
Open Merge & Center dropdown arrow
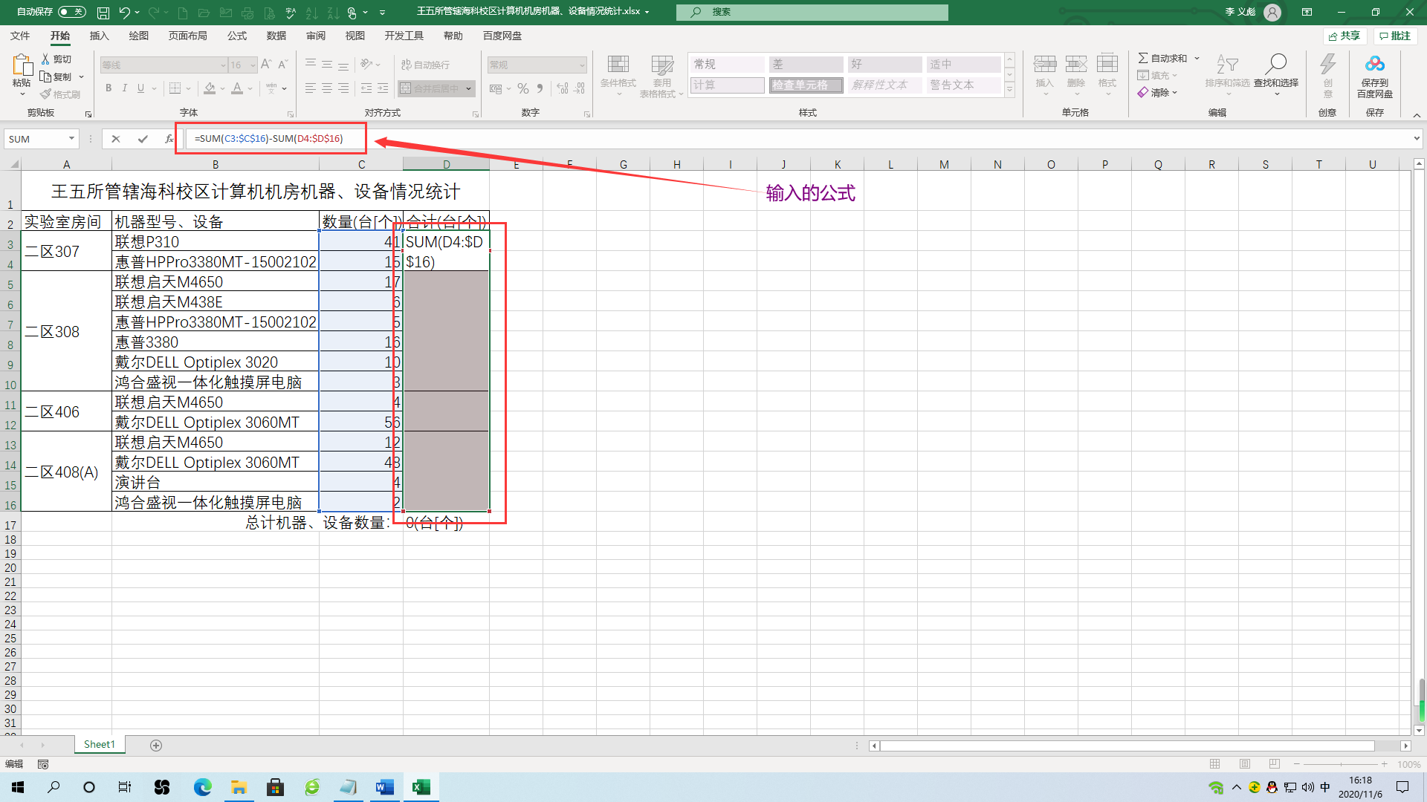click(469, 88)
